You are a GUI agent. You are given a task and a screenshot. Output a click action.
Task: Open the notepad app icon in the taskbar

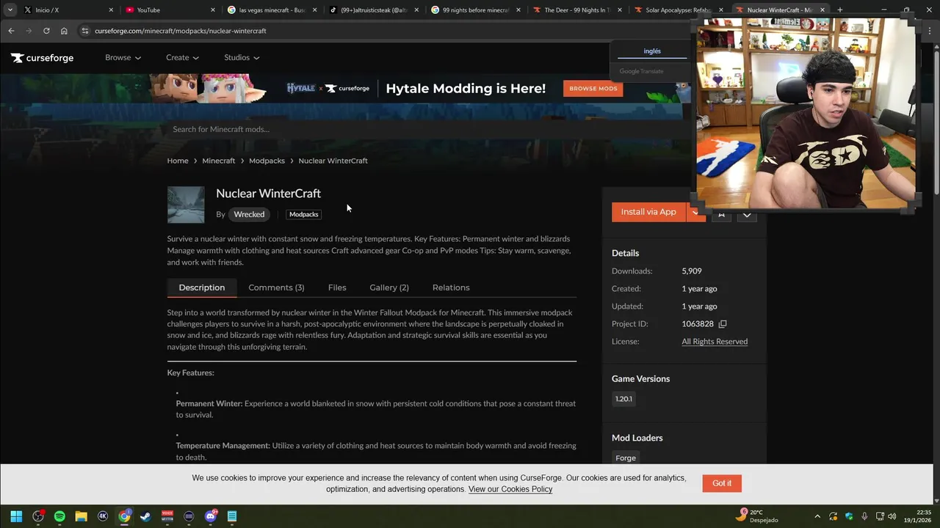pyautogui.click(x=232, y=516)
